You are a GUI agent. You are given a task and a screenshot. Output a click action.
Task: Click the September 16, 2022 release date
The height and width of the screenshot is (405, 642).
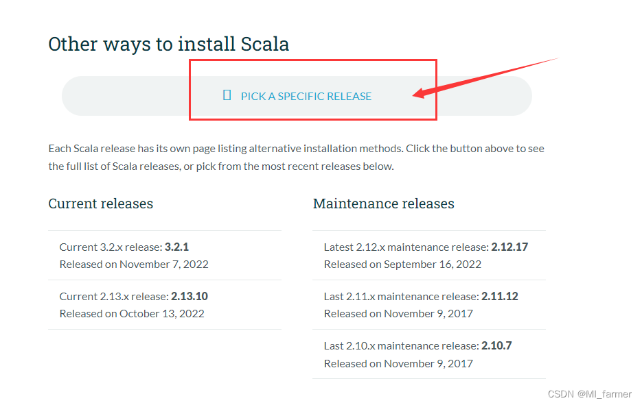(402, 264)
